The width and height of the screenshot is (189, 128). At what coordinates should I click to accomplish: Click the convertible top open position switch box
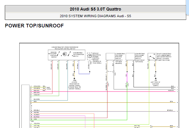(x=110, y=57)
